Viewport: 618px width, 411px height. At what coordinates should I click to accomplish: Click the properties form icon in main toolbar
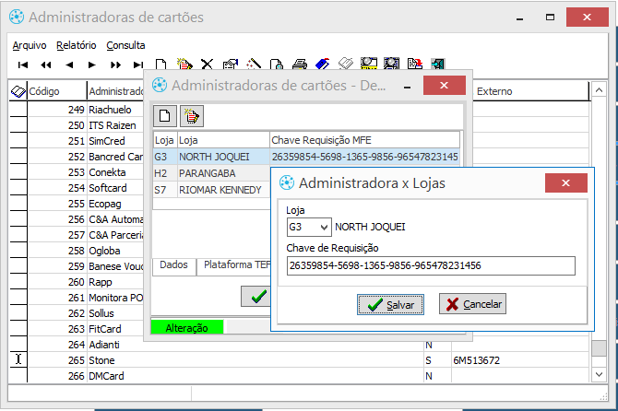tap(231, 65)
